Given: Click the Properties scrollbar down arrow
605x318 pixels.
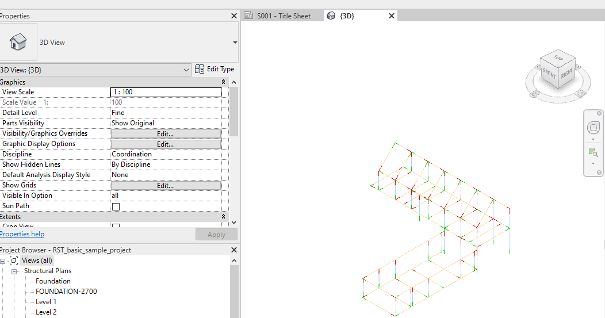Looking at the screenshot, I should coord(233,223).
